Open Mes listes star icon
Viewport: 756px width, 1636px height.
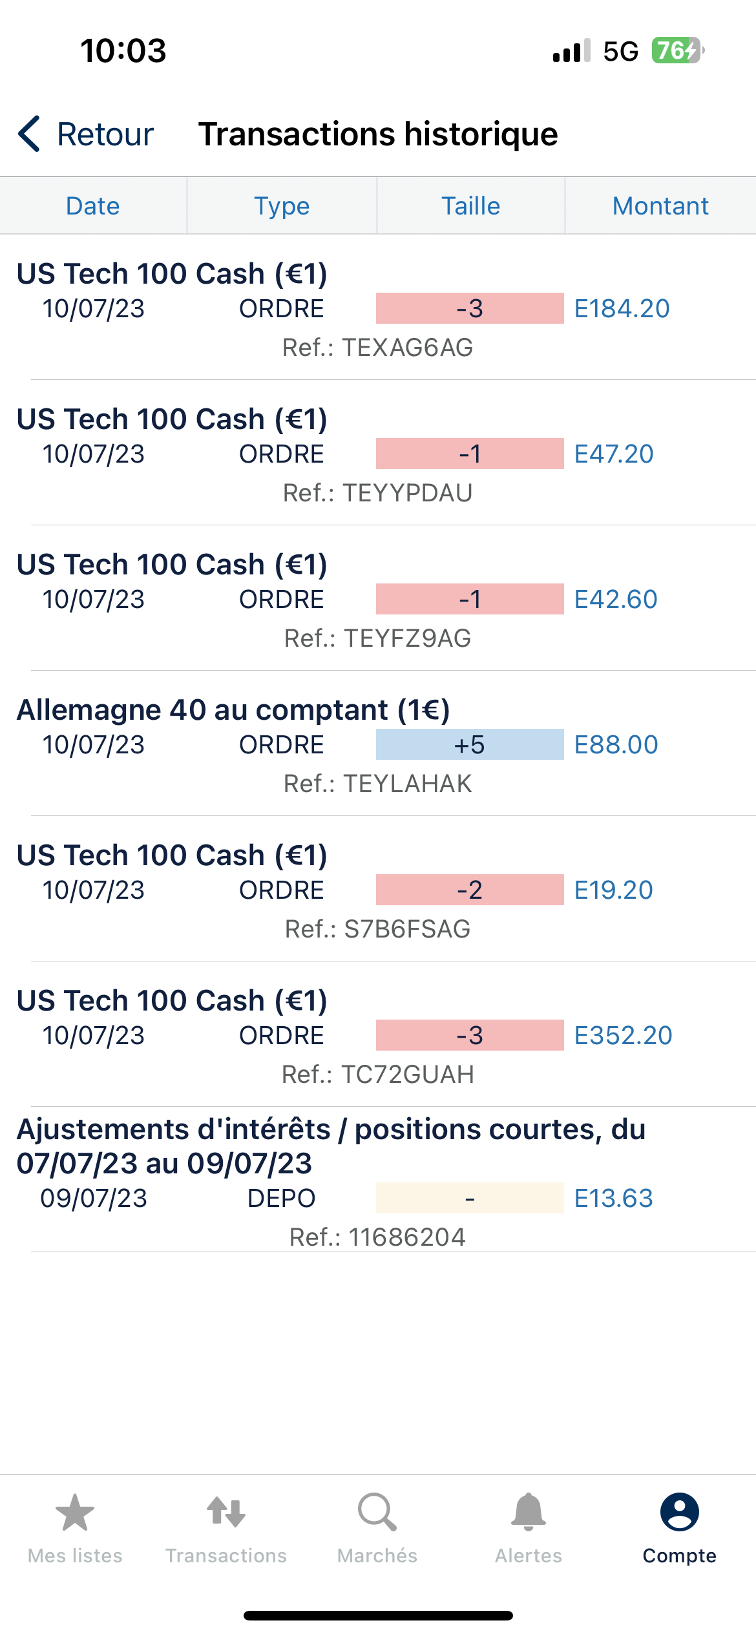(x=75, y=1513)
